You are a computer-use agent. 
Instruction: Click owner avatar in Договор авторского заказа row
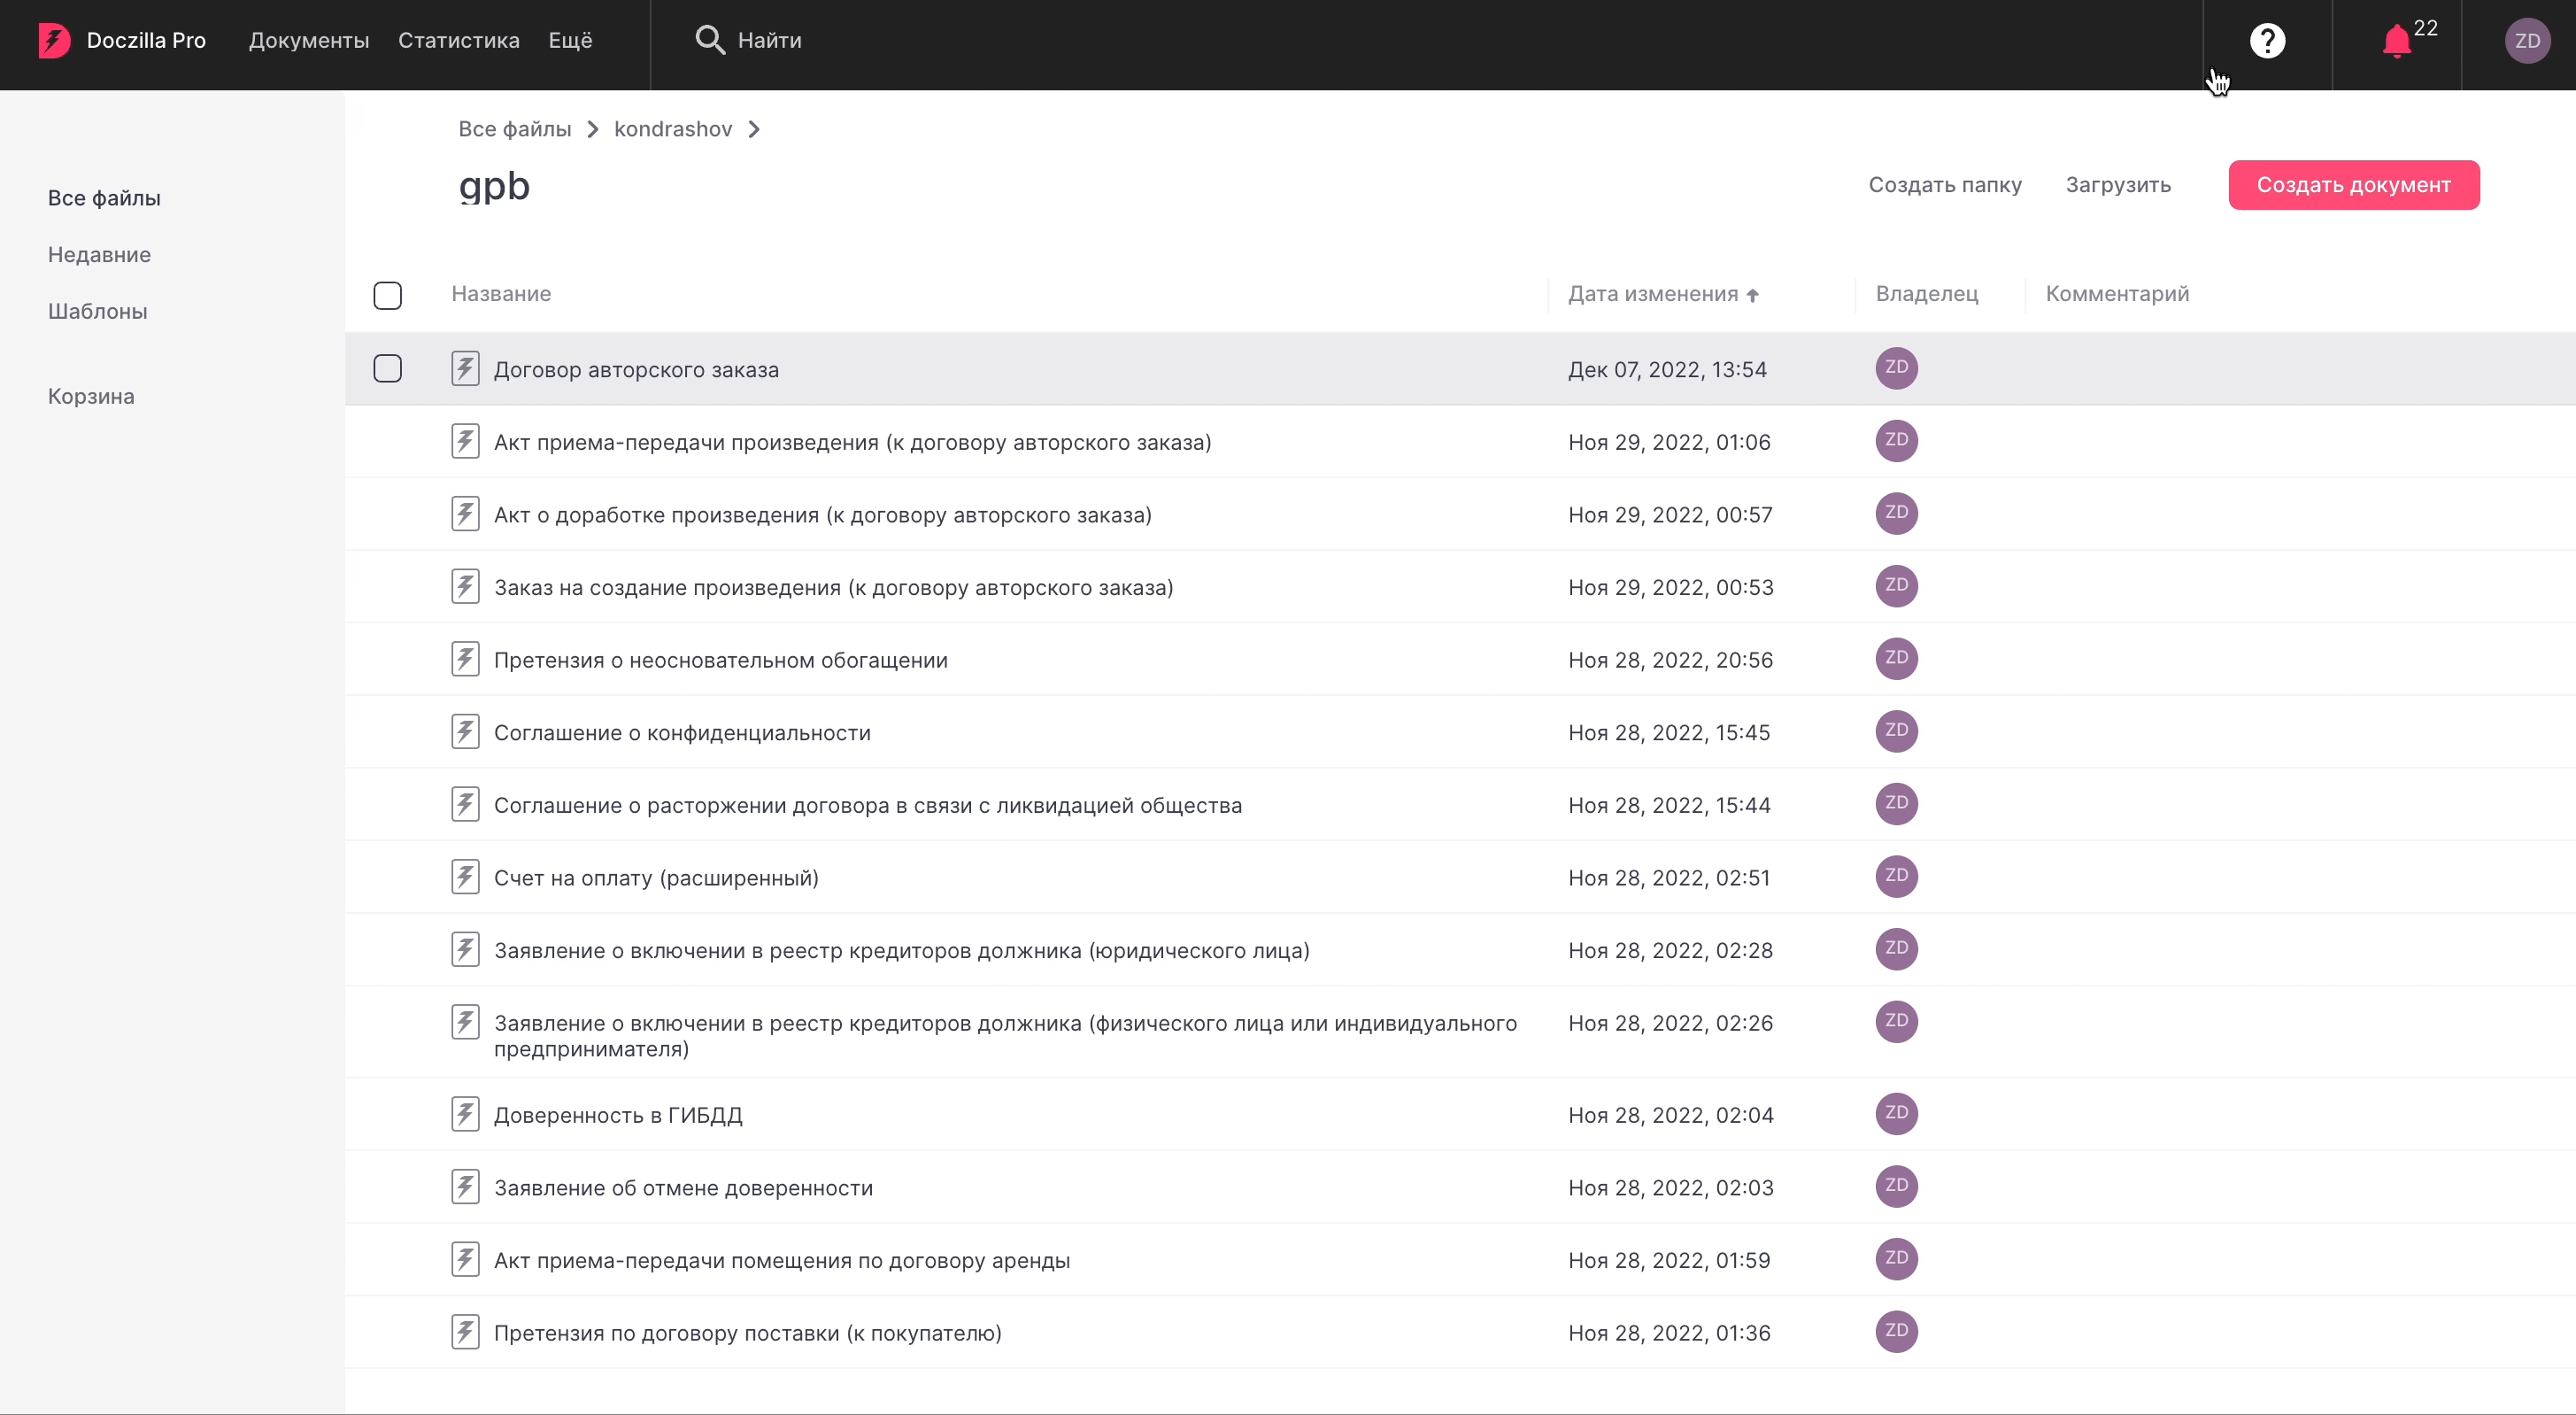pos(1896,368)
